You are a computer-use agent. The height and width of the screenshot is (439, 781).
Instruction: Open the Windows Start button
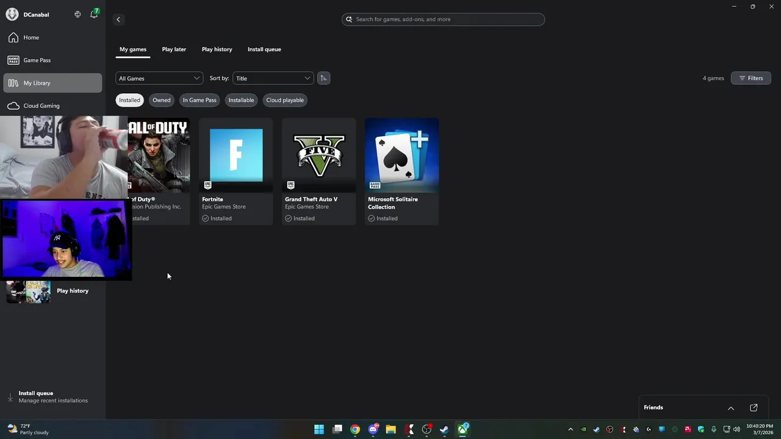coord(319,429)
